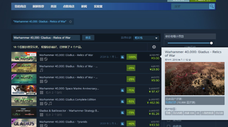Open Gladius Soundtrack thumbnail
The image size is (228, 127).
click(x=24, y=68)
